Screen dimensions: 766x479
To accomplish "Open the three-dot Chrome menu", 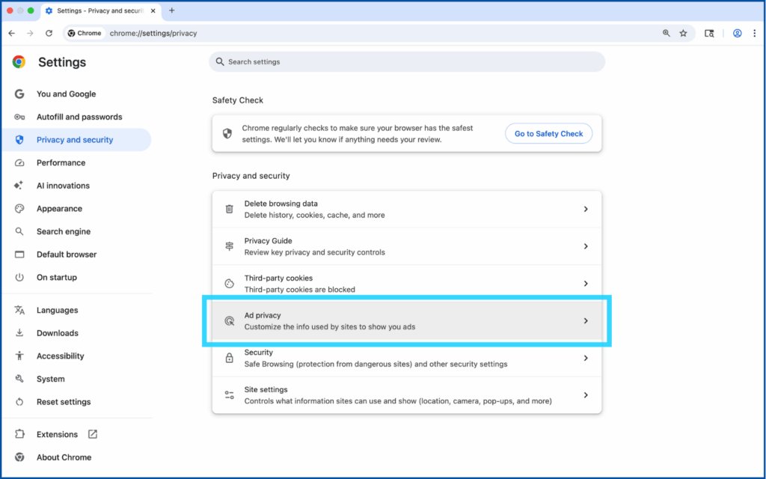I will [x=754, y=33].
